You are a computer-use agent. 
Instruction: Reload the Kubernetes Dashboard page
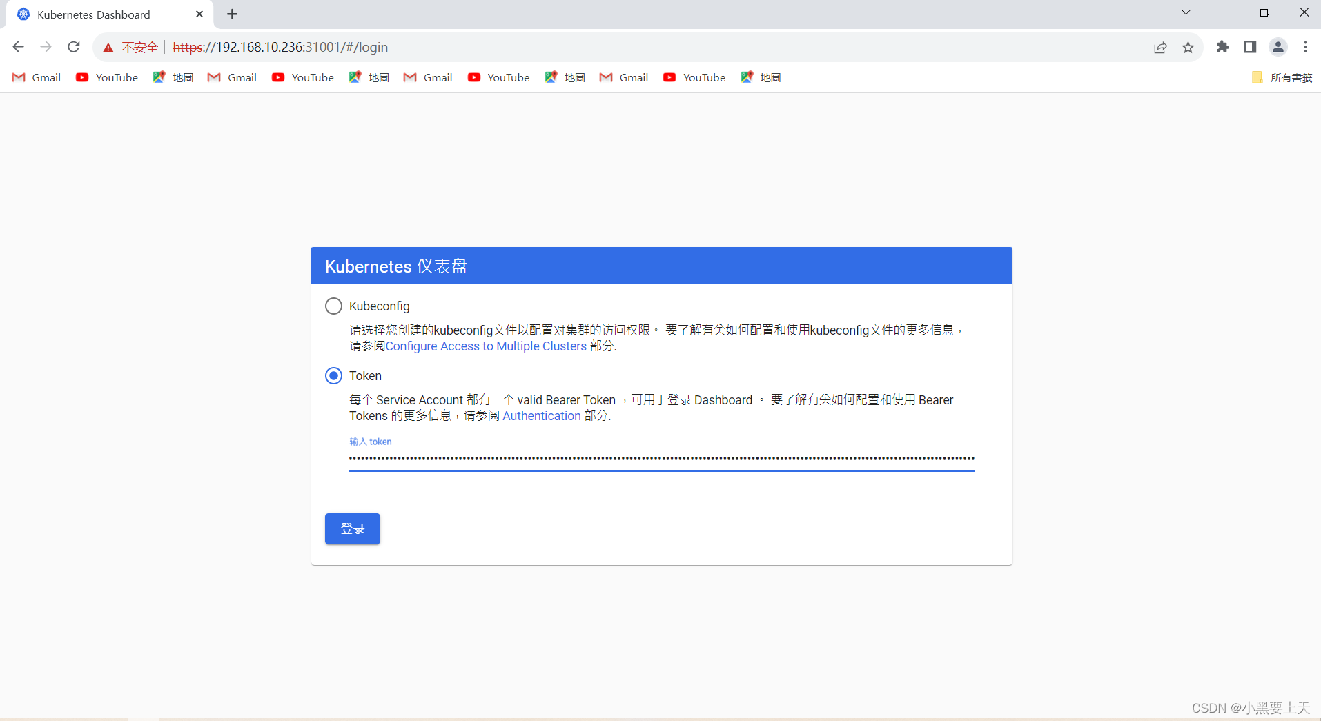(73, 47)
